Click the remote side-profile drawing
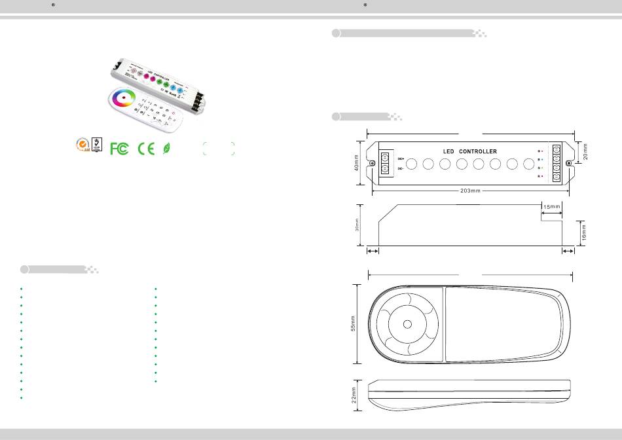Image resolution: width=622 pixels, height=440 pixels. coord(469,395)
